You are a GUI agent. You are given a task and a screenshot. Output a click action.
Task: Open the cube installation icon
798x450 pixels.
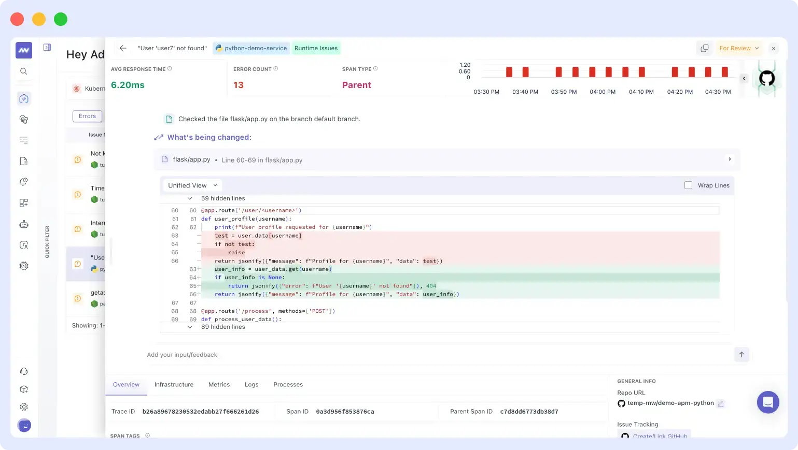point(24,389)
